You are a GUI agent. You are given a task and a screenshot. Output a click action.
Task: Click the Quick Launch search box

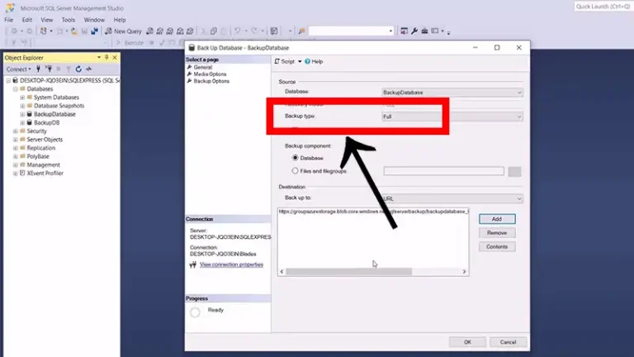pos(603,7)
